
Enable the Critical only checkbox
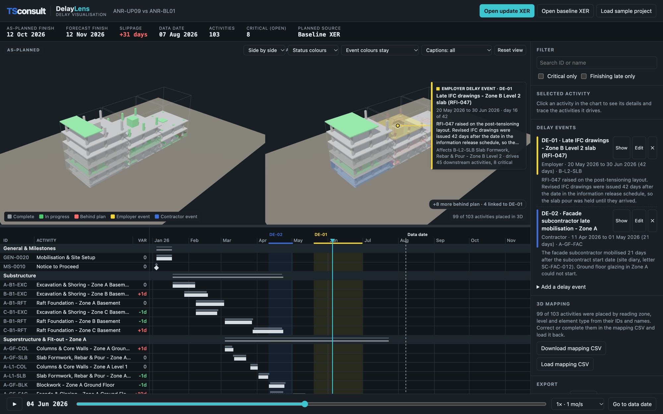pyautogui.click(x=541, y=76)
